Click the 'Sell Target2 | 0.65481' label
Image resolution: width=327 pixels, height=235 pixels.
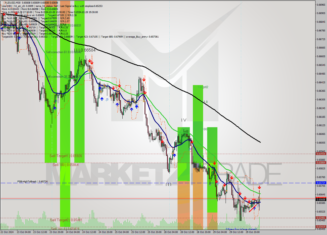[66, 220]
